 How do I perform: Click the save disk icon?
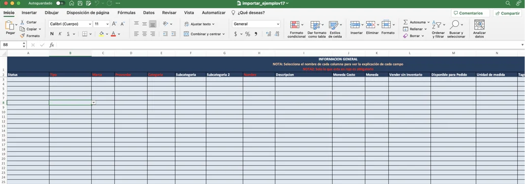tap(80, 3)
